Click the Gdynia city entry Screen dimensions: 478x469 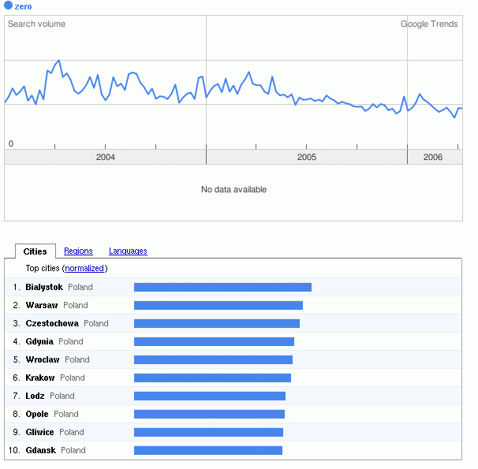39,341
